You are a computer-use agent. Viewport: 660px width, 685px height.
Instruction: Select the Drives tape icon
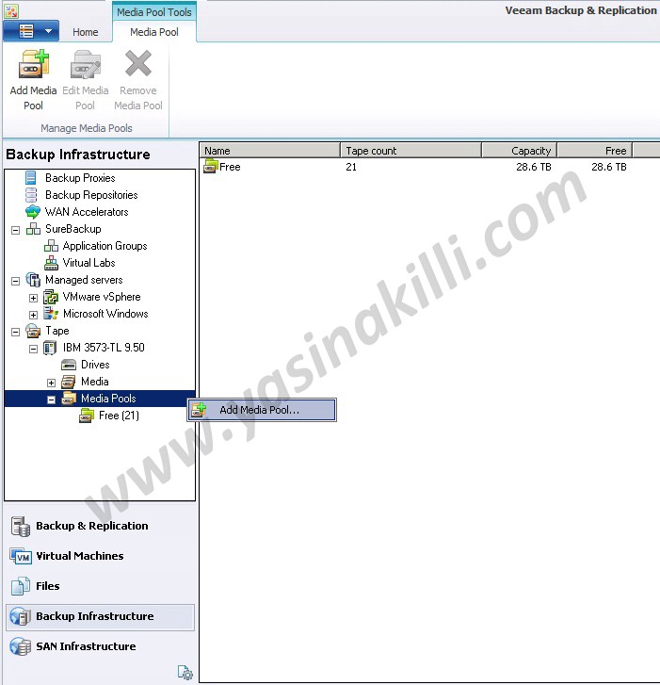[69, 365]
